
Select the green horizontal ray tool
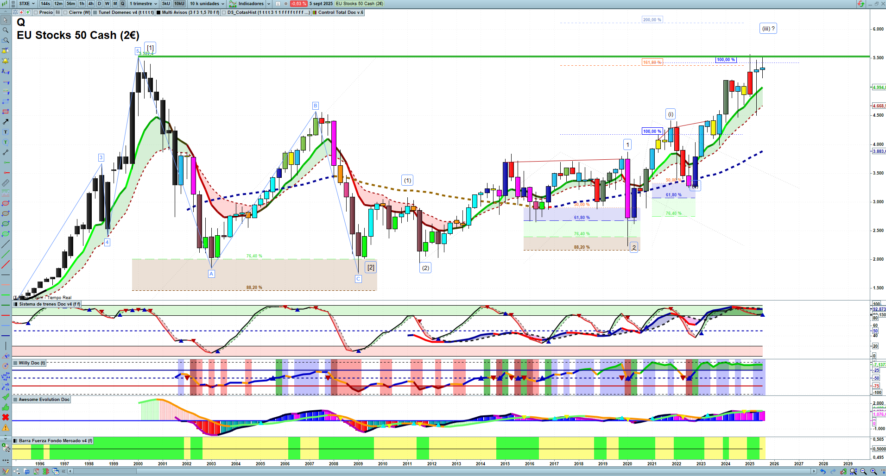coord(6,163)
